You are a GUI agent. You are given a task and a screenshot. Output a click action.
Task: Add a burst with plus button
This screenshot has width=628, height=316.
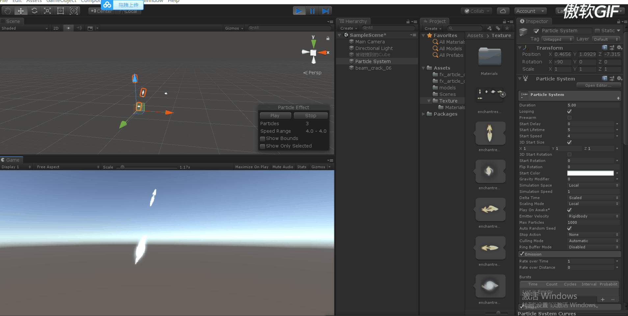point(603,299)
